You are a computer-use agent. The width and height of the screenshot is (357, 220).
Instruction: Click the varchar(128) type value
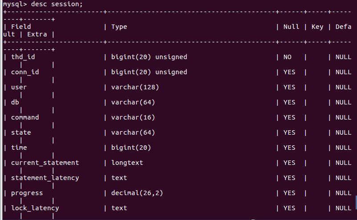135,87
